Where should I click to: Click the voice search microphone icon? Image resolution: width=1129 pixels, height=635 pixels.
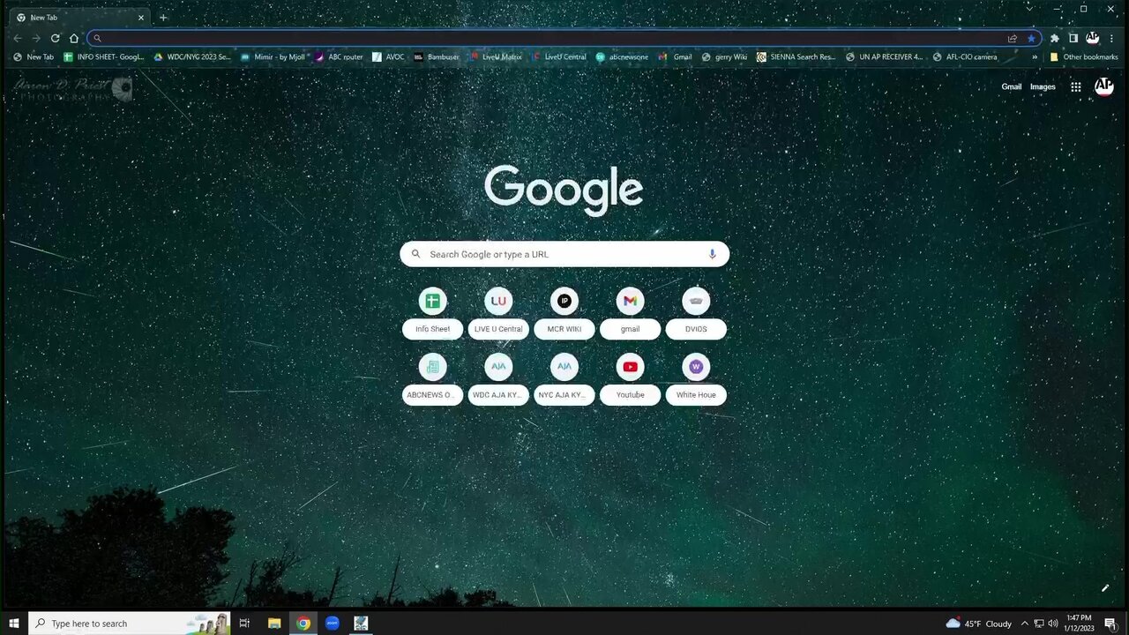click(x=712, y=254)
